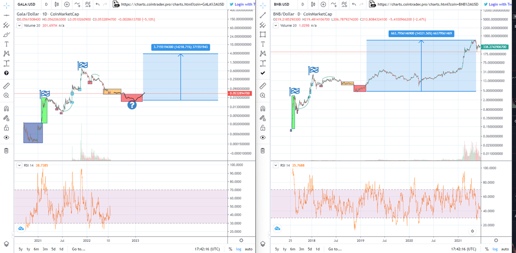Open candlestick chart style in GALA toolbar
Viewport: 516px width, 253px height.
tap(58, 4)
